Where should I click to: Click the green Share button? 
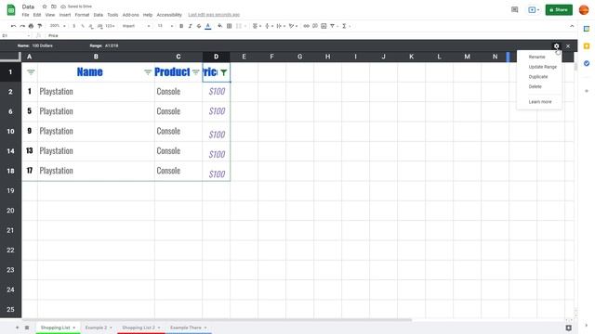pyautogui.click(x=559, y=10)
